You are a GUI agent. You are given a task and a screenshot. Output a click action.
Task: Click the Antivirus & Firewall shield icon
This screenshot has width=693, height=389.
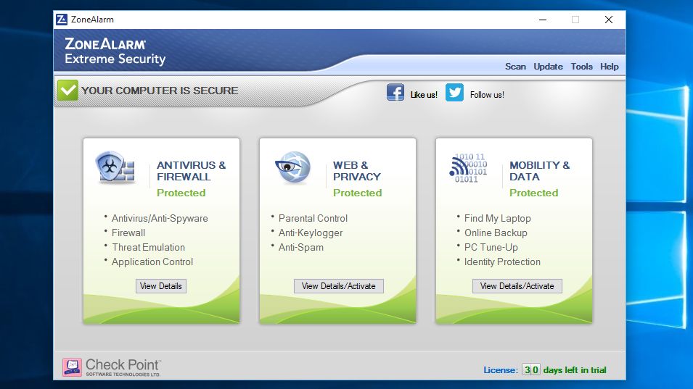click(115, 167)
